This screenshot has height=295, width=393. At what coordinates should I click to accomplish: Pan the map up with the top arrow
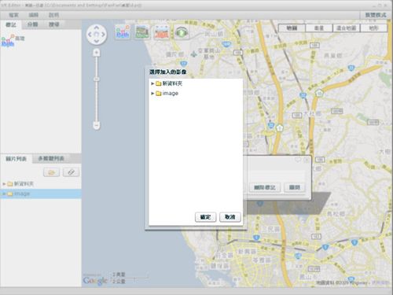pos(97,28)
